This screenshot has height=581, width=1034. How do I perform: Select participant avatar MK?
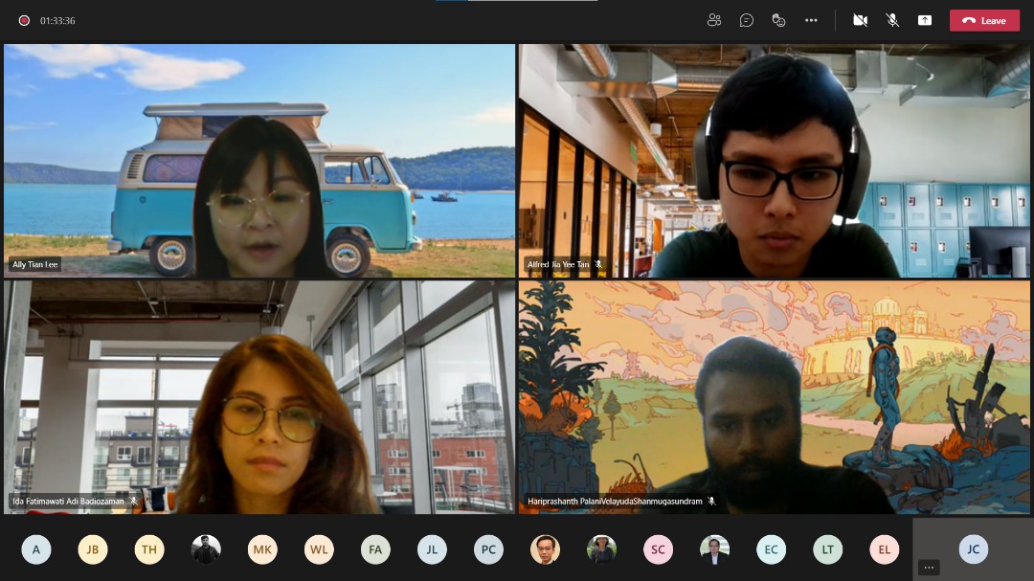(262, 549)
